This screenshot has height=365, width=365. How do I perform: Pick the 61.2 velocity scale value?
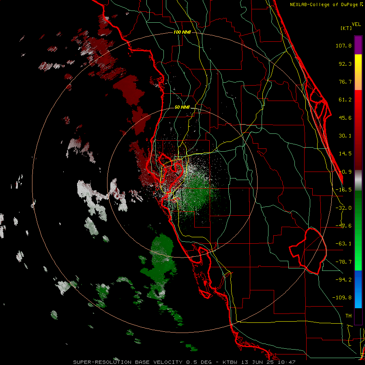tap(345, 100)
